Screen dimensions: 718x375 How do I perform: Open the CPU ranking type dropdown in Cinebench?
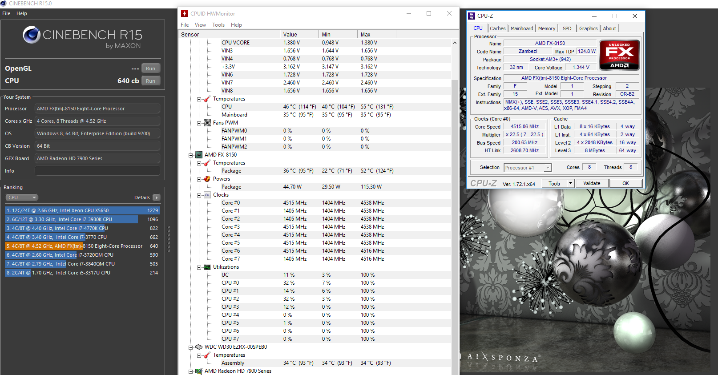22,198
